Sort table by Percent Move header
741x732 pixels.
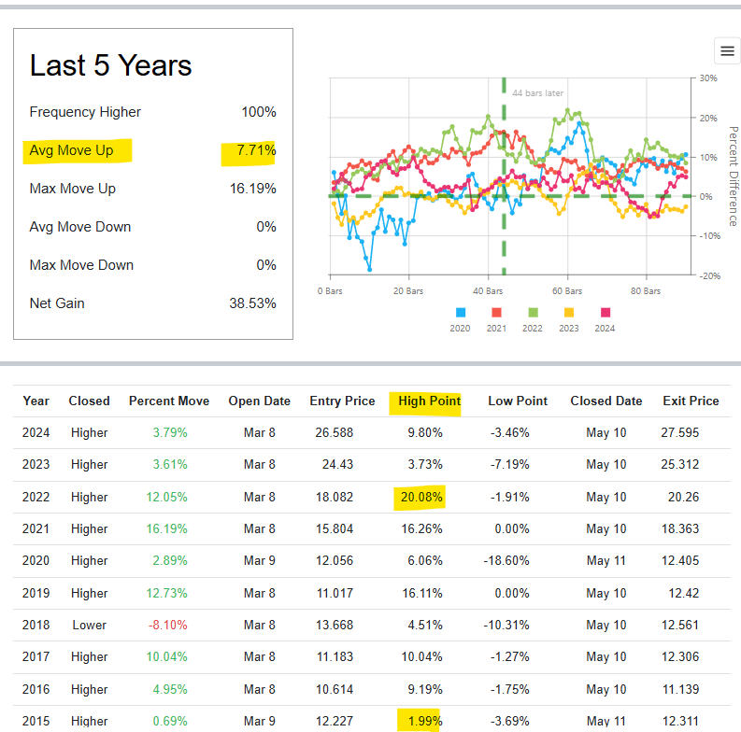click(x=169, y=401)
